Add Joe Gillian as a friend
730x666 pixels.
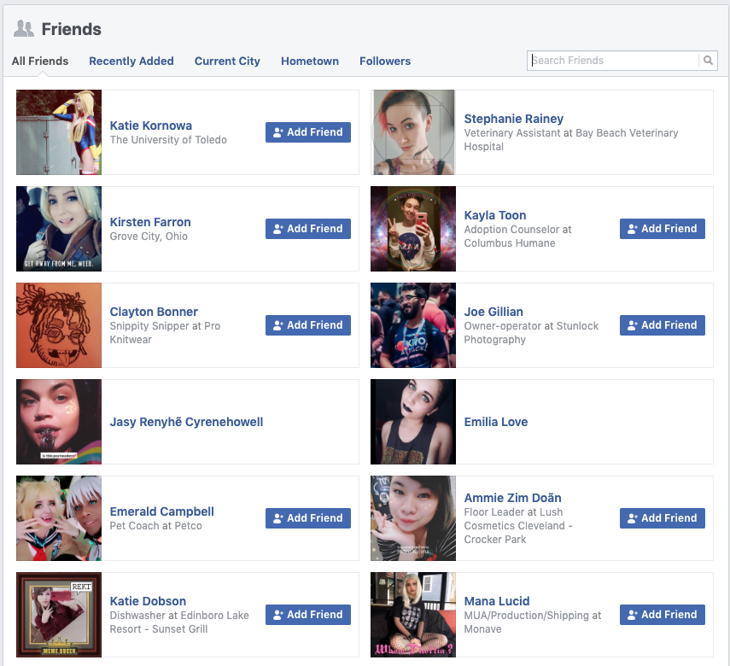[x=663, y=325]
